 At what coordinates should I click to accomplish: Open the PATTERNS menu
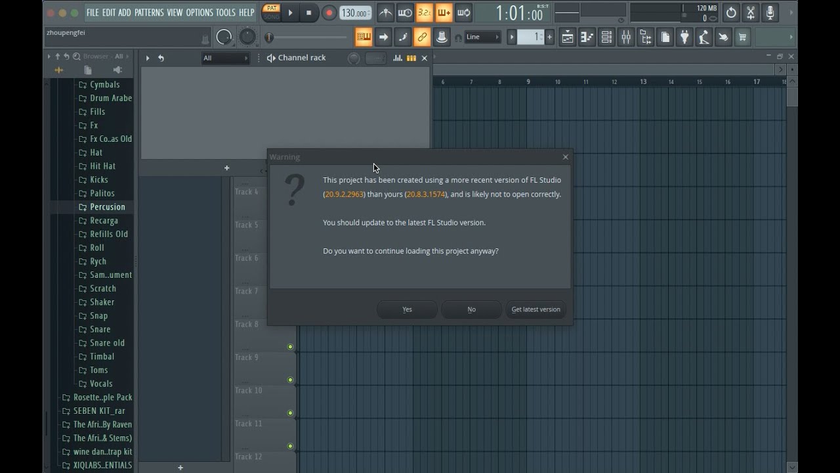pos(149,12)
